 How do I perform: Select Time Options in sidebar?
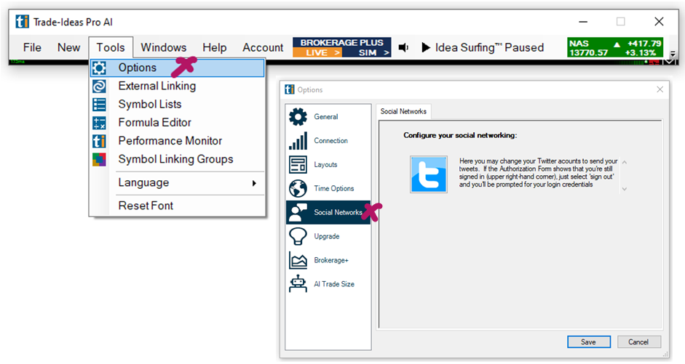point(328,189)
